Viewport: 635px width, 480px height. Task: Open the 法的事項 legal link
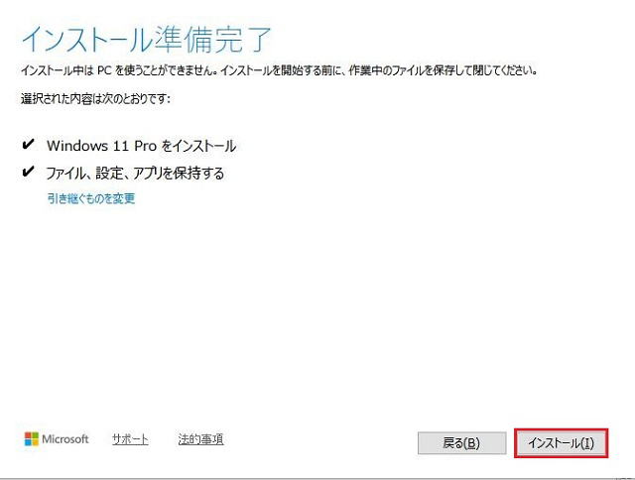pyautogui.click(x=200, y=439)
